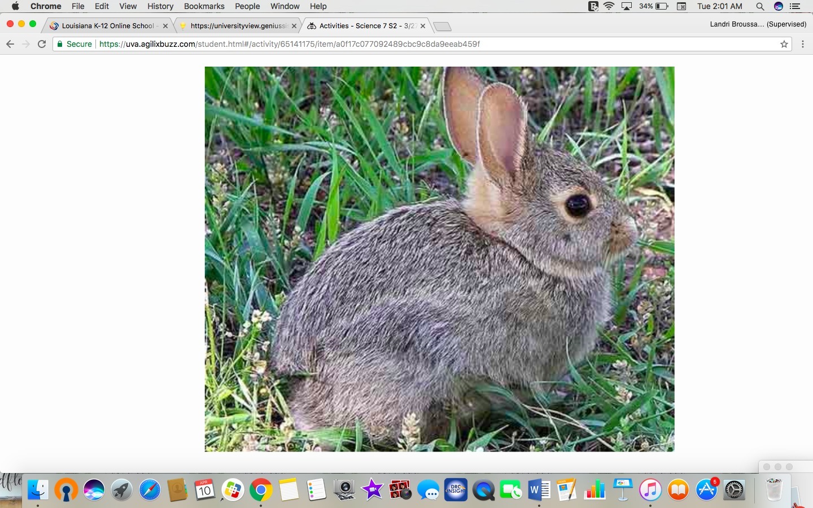Open Chrome's three-dot customize menu
Viewport: 813px width, 508px height.
click(x=803, y=44)
